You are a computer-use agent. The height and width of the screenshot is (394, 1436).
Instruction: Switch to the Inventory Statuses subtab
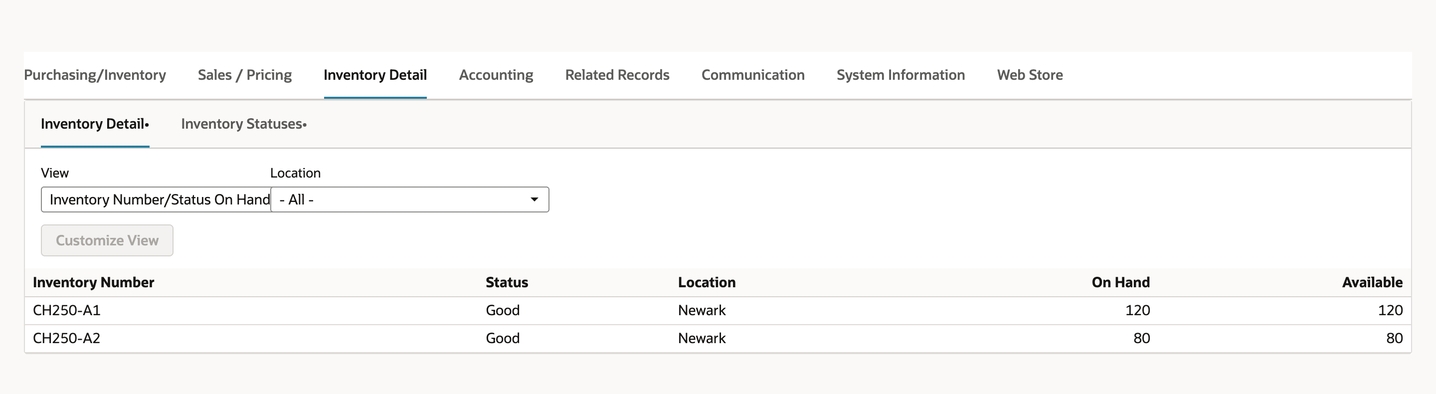tap(244, 124)
